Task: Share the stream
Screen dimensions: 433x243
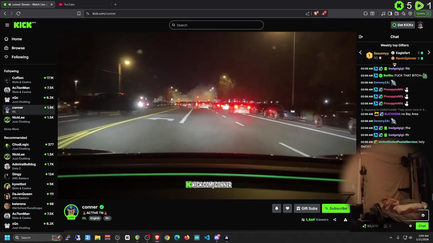Action: point(335,220)
